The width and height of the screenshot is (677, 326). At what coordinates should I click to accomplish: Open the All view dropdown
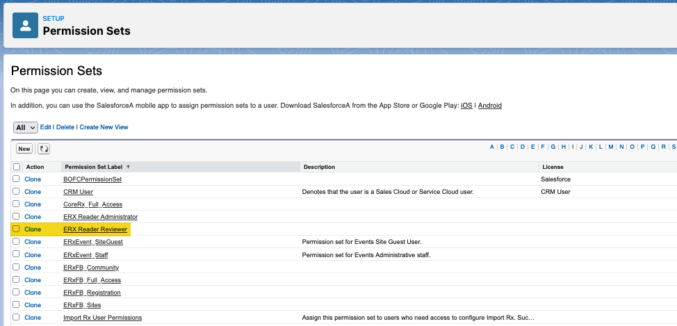26,128
